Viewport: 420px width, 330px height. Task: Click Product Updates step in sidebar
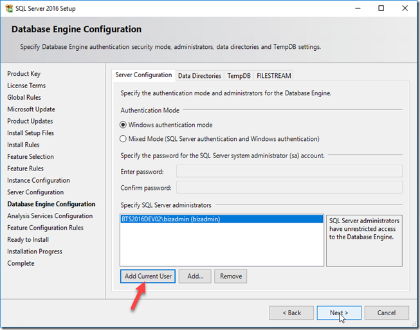click(30, 121)
